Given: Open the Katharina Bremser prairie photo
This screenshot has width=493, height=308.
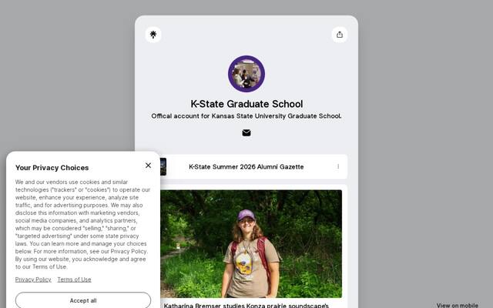Looking at the screenshot, I should coord(251,244).
